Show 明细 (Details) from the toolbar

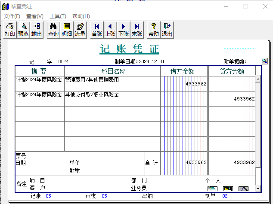tap(67, 30)
